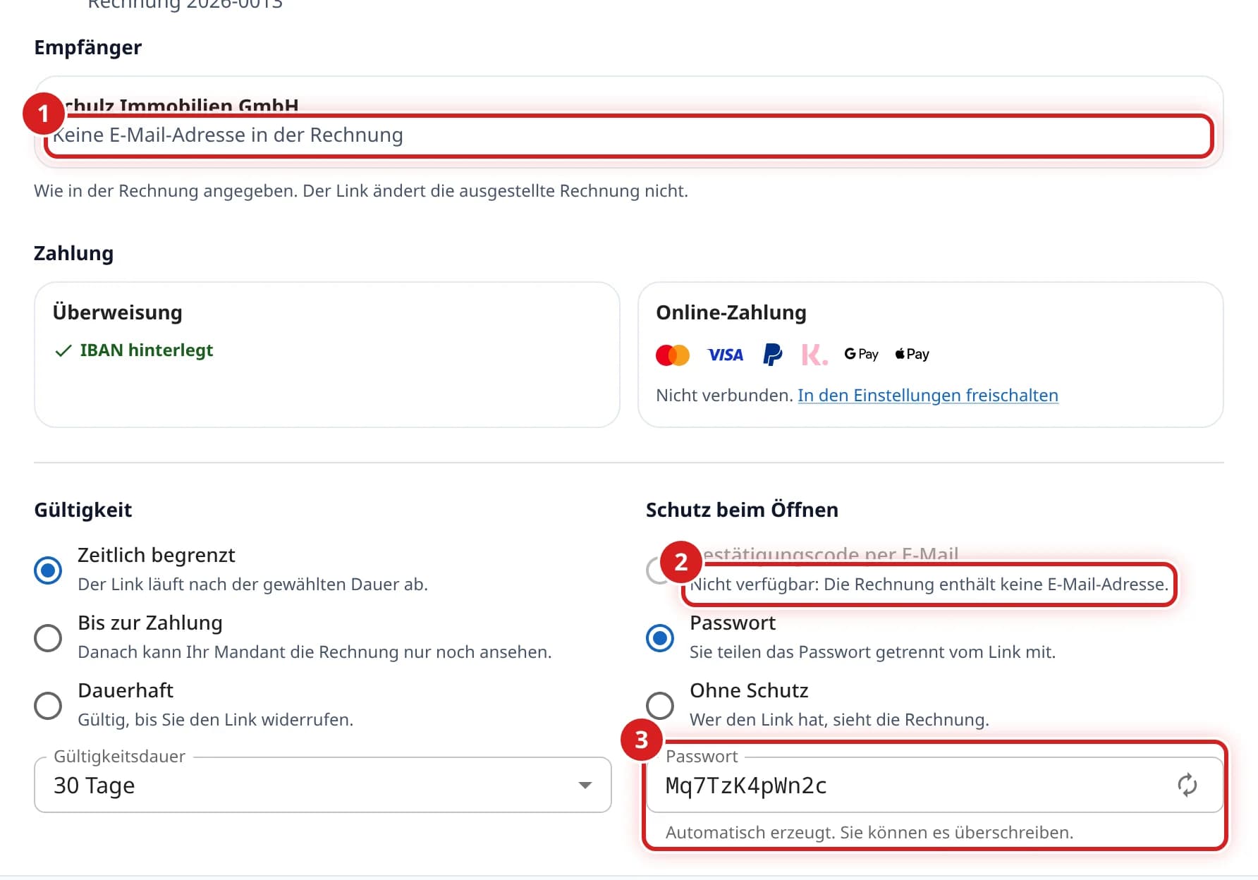1258x880 pixels.
Task: Click Der Link läuft nach description text
Action: (252, 584)
